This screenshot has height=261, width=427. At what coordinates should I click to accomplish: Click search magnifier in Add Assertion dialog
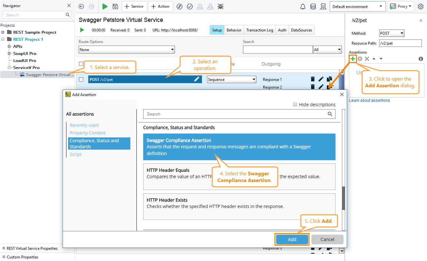330,114
